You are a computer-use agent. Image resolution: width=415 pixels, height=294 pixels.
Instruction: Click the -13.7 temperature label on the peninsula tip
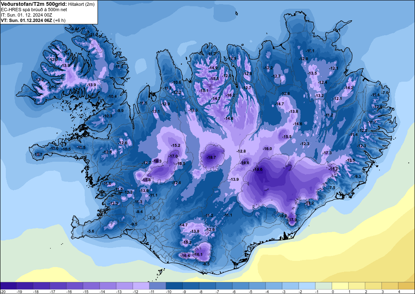pyautogui.click(x=38, y=154)
